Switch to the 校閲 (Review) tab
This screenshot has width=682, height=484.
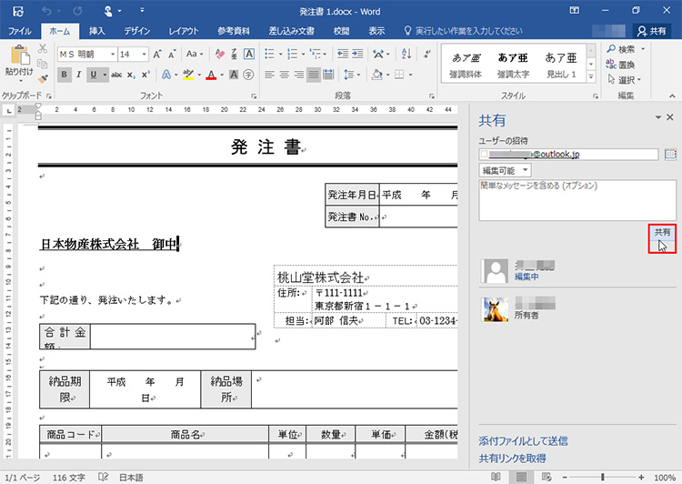point(341,30)
